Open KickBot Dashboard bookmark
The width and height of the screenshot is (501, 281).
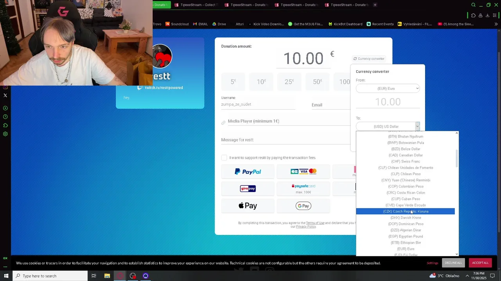click(x=345, y=24)
